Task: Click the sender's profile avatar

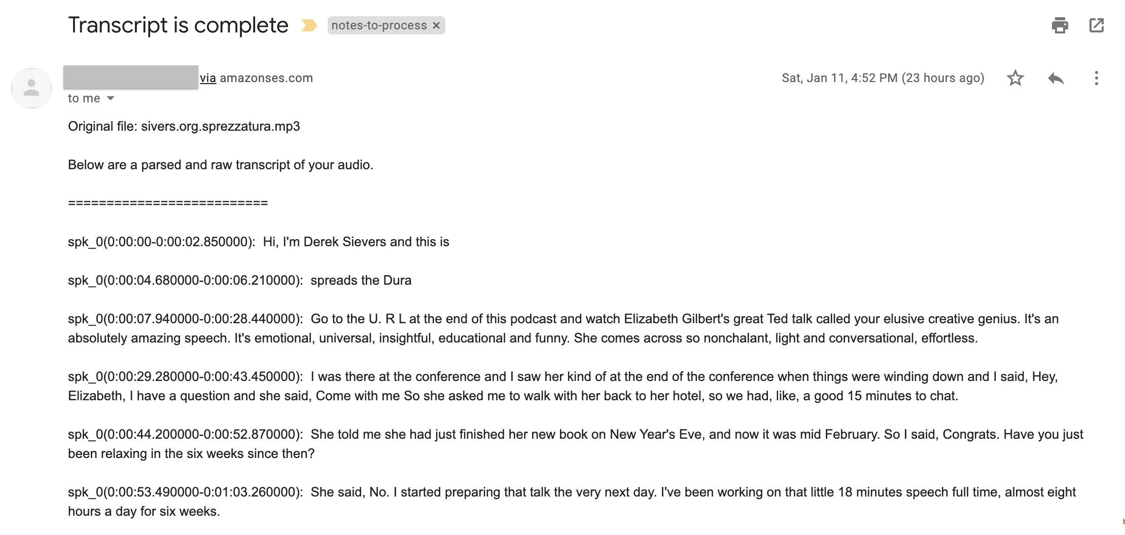Action: coord(31,87)
